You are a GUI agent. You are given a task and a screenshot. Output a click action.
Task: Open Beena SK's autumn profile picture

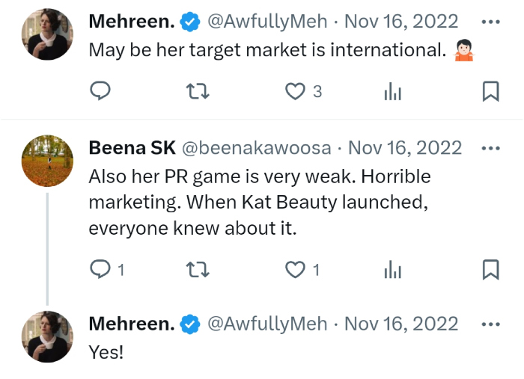click(x=48, y=160)
